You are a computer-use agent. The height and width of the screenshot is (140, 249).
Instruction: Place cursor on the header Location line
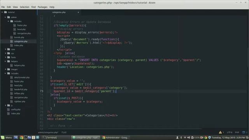point(86,67)
